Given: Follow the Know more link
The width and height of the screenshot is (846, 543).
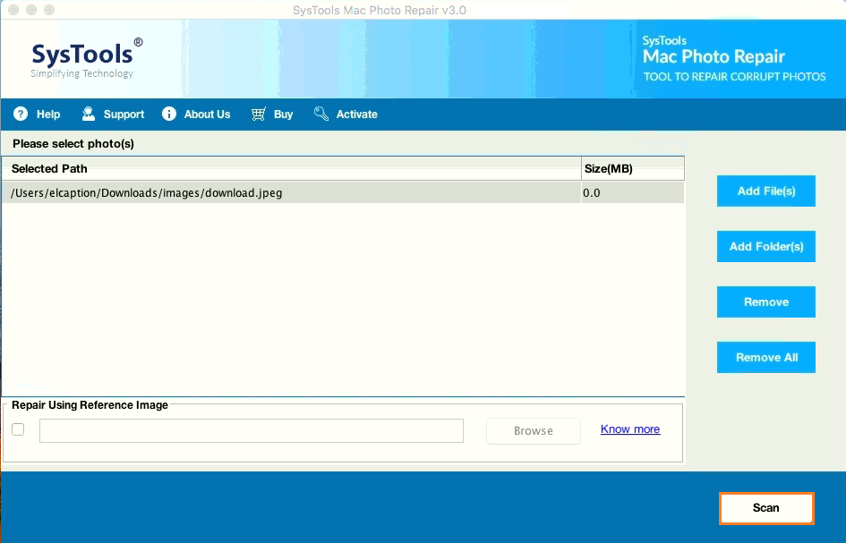Looking at the screenshot, I should (630, 429).
